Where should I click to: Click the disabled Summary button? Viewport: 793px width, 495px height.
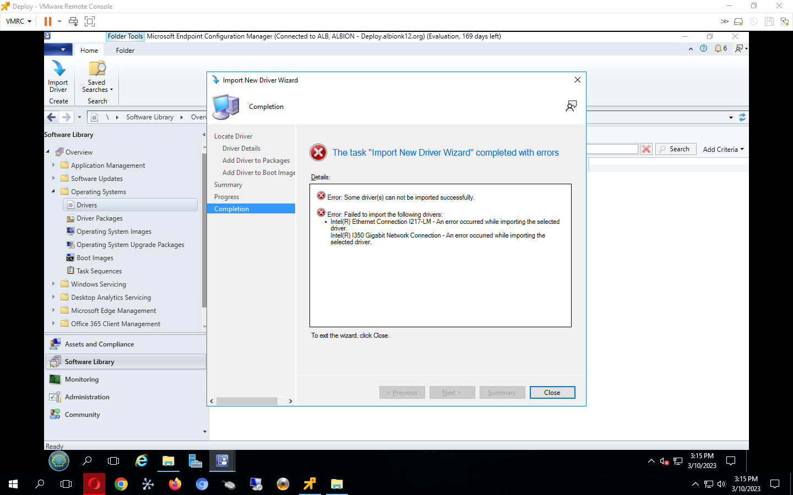pos(502,393)
